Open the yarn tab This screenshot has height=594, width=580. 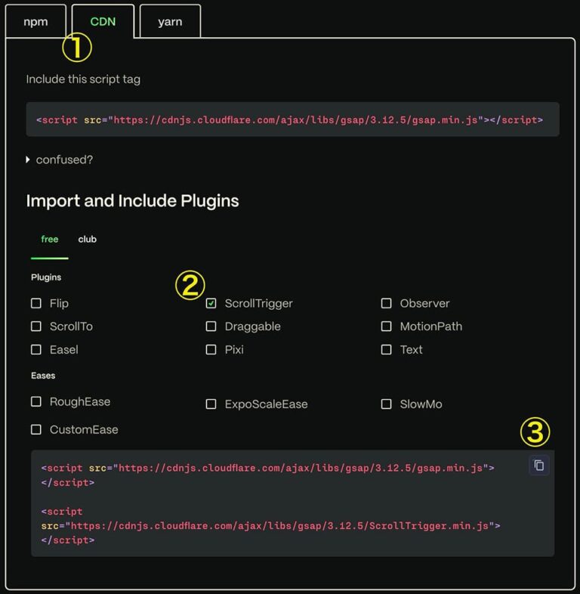click(170, 22)
